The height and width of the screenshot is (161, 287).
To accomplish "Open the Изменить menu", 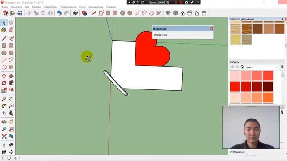I will [x=16, y=7].
